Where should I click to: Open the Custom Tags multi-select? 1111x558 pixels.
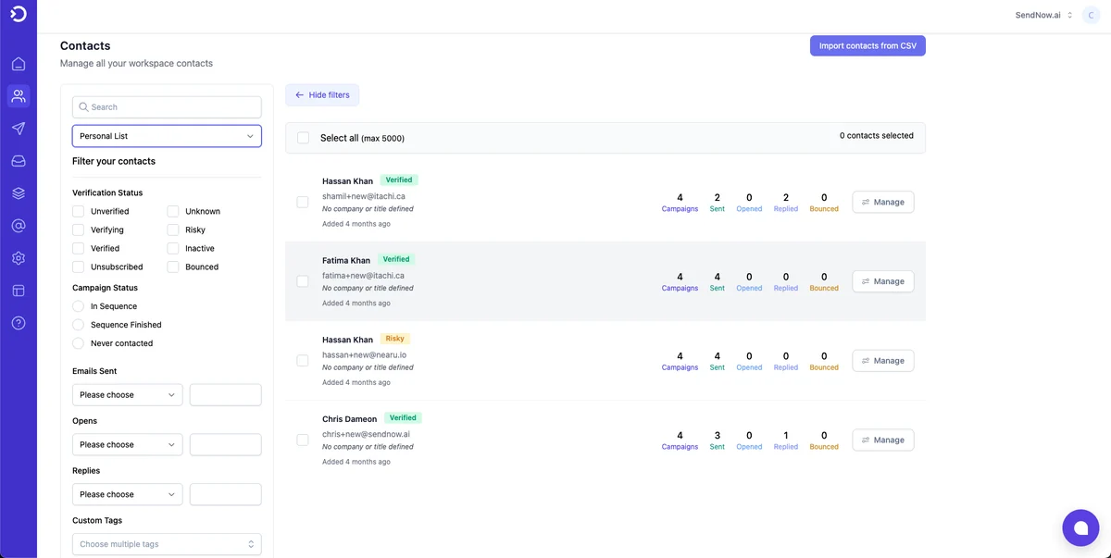tap(167, 544)
